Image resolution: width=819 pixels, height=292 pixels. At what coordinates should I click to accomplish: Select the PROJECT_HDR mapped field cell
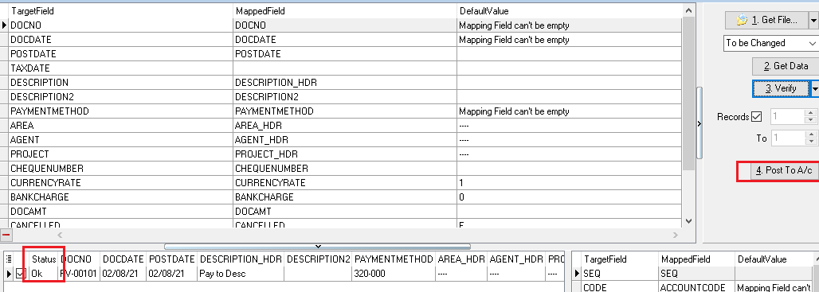[x=345, y=154]
